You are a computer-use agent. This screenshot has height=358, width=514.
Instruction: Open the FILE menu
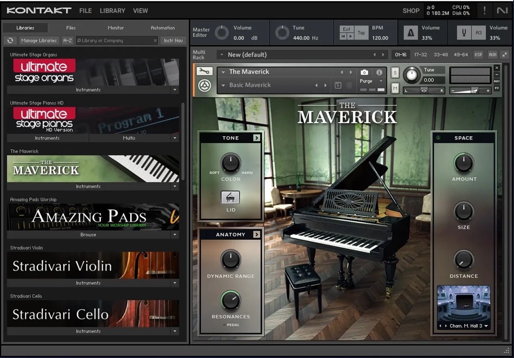(x=86, y=11)
